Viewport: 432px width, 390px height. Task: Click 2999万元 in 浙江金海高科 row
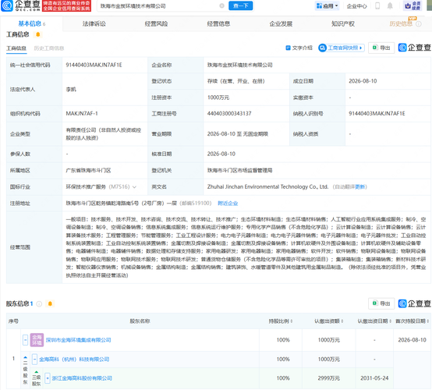329,378
